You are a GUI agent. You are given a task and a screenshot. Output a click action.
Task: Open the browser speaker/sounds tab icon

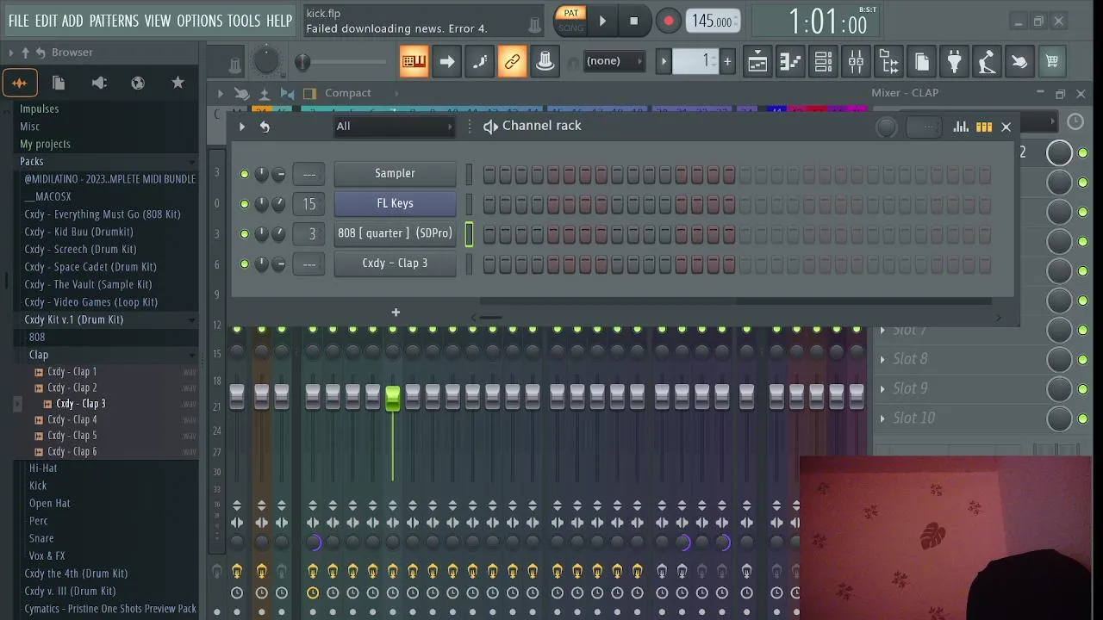tap(99, 83)
